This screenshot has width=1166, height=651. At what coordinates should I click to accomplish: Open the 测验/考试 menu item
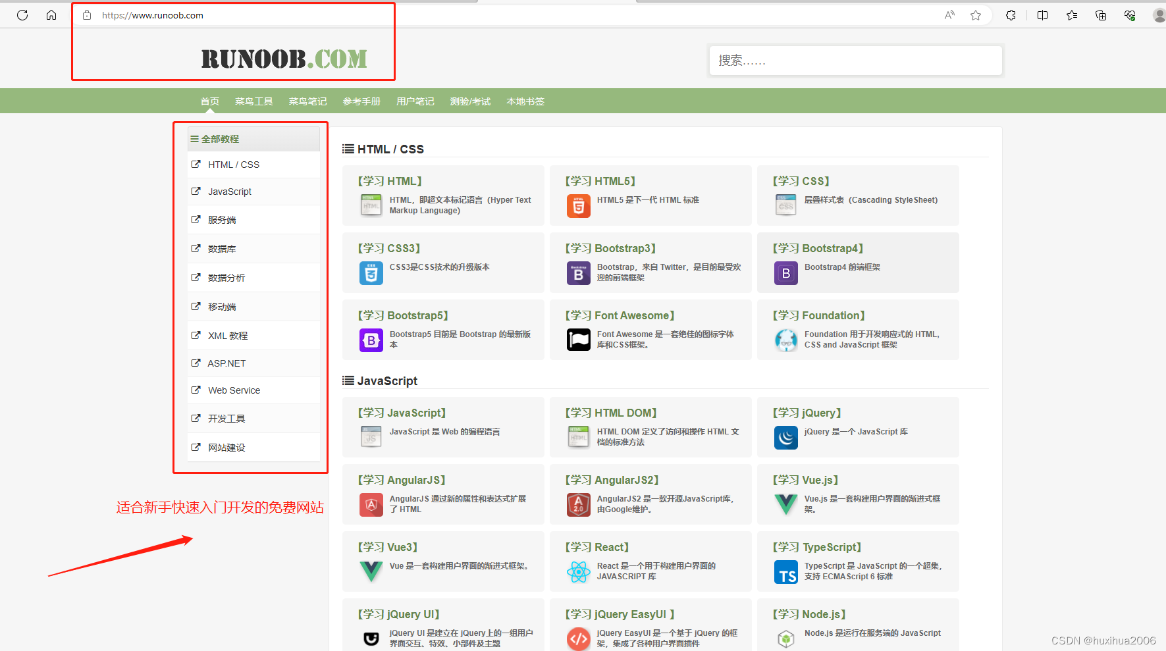coord(470,101)
